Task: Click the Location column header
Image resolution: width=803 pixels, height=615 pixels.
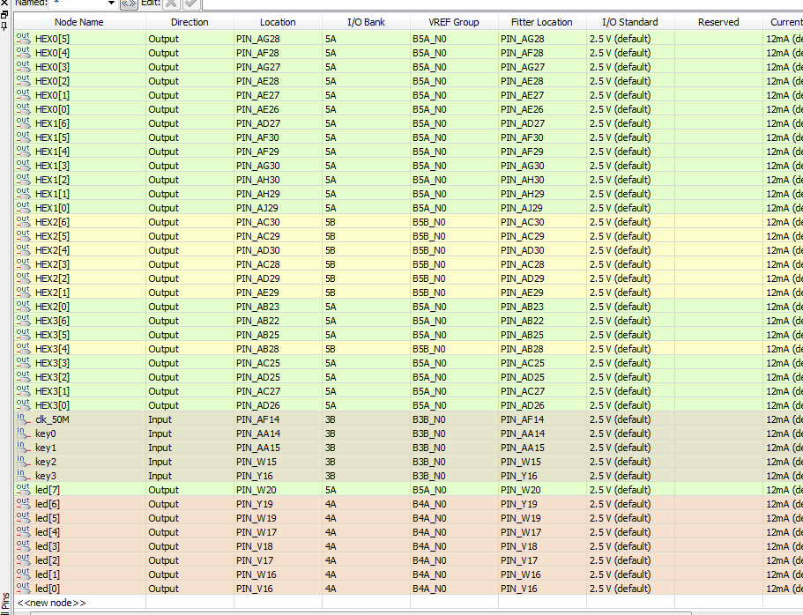Action: pos(278,22)
